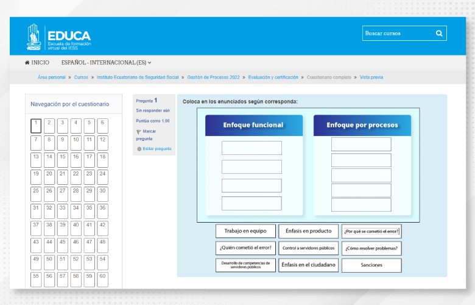Go to question 1 in navigation
Screen dimensions: 475x305
36,126
